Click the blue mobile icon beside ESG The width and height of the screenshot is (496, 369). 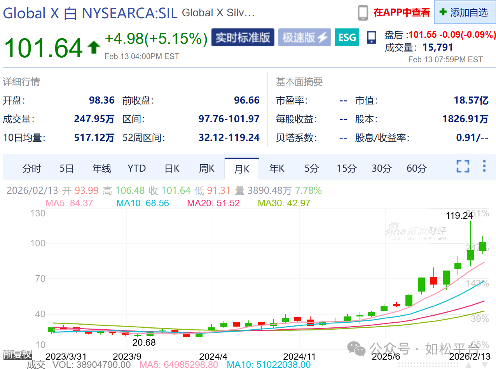[x=371, y=37]
